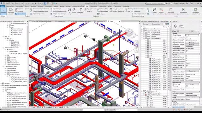Click the Save icon in quick access toolbar

pyautogui.click(x=9, y=3)
